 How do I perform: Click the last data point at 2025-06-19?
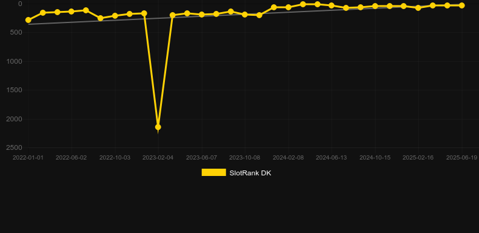click(461, 5)
